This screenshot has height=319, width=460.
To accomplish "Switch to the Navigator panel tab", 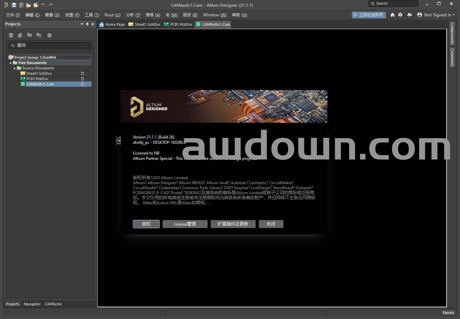I will pyautogui.click(x=32, y=304).
